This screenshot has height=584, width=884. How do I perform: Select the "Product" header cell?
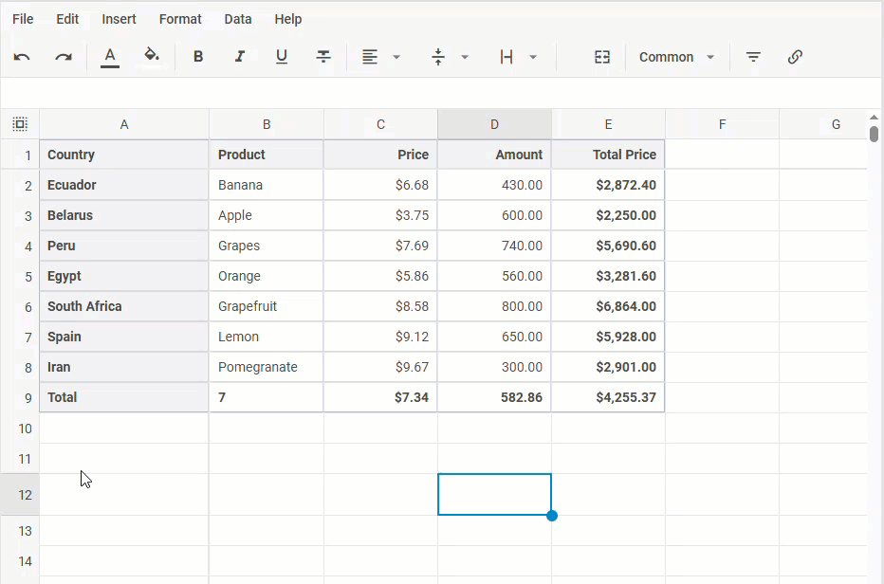coord(267,155)
